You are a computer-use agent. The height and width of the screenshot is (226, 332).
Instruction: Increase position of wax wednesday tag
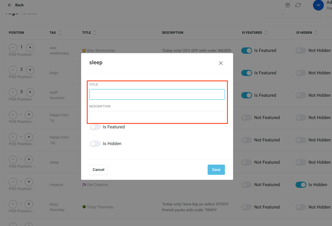pyautogui.click(x=30, y=48)
